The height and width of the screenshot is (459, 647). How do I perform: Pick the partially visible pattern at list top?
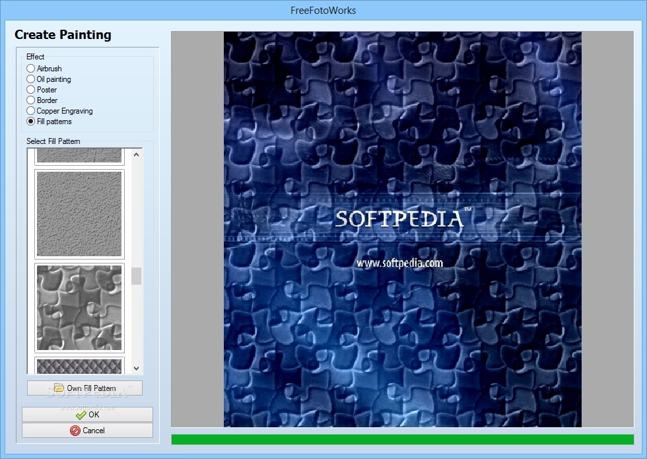tap(79, 157)
